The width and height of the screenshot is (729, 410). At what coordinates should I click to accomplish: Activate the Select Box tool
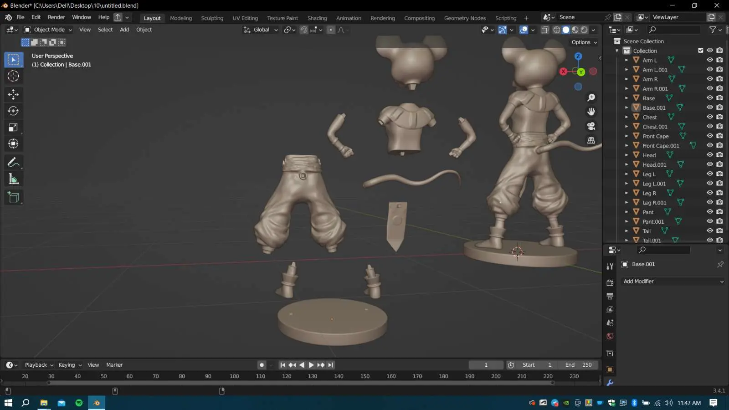13,60
